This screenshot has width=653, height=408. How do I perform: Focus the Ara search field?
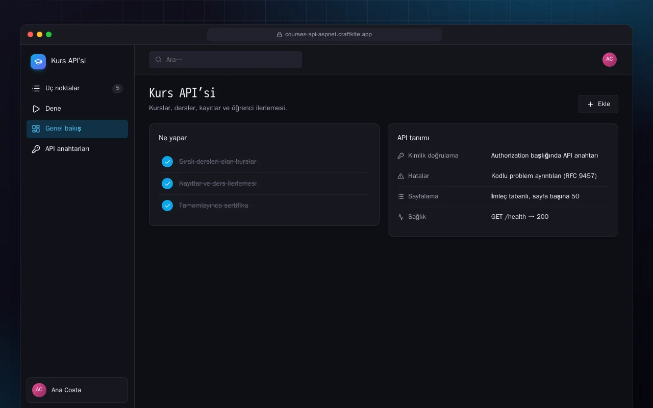[x=225, y=60]
